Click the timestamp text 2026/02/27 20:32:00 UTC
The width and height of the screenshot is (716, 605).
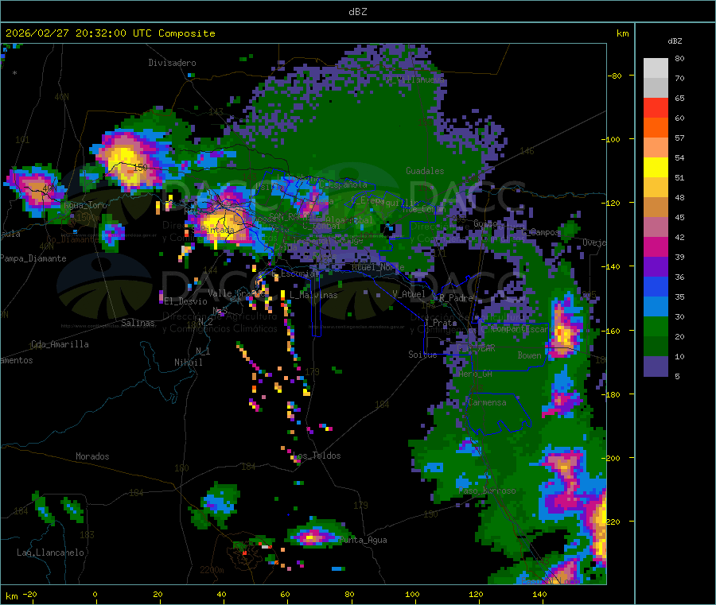[x=79, y=33]
